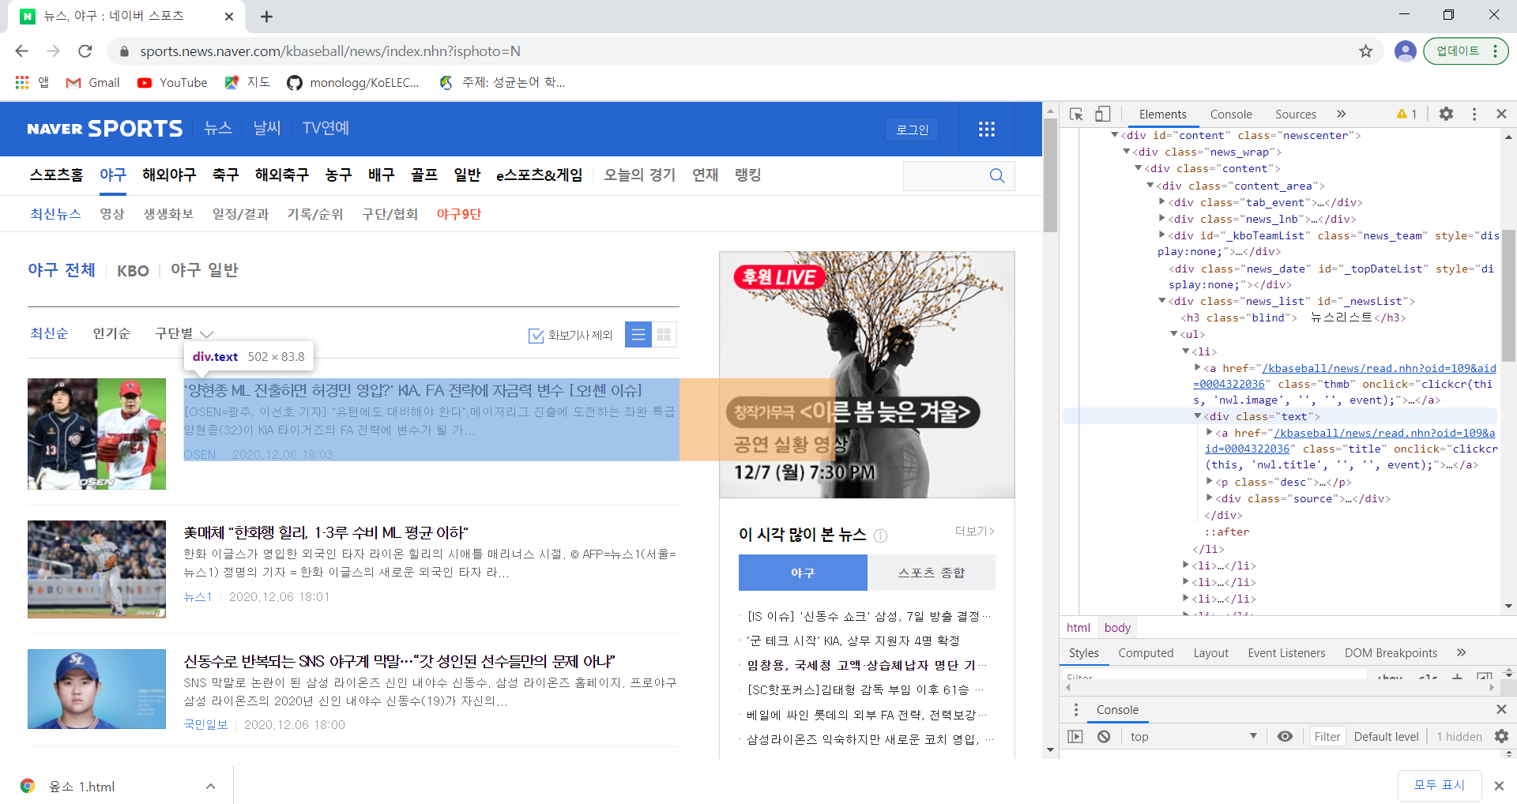Open the Apps grid bookmark
This screenshot has width=1517, height=804.
tap(31, 82)
